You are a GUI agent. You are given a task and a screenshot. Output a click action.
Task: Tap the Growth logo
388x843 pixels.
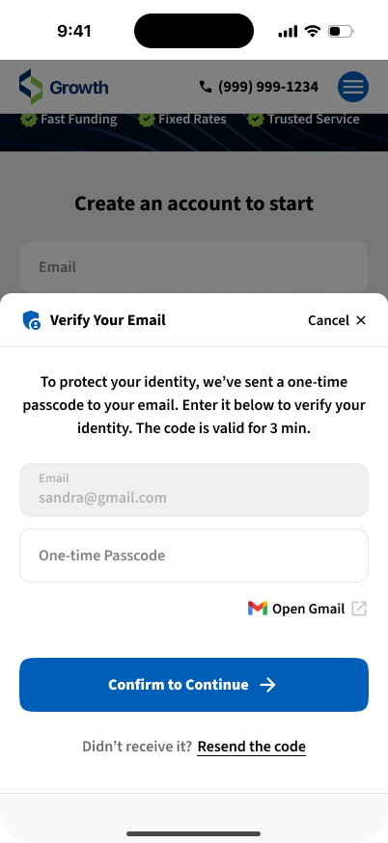coord(64,87)
